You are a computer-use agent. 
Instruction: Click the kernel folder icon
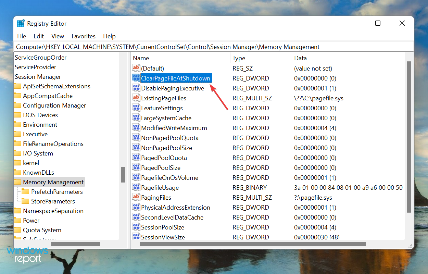click(18, 163)
